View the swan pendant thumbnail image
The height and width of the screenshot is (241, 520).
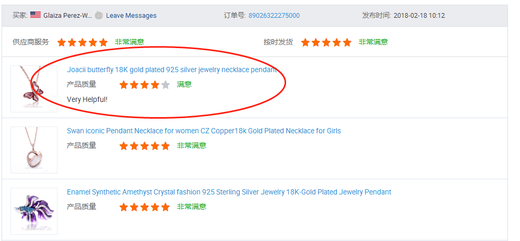coord(34,150)
